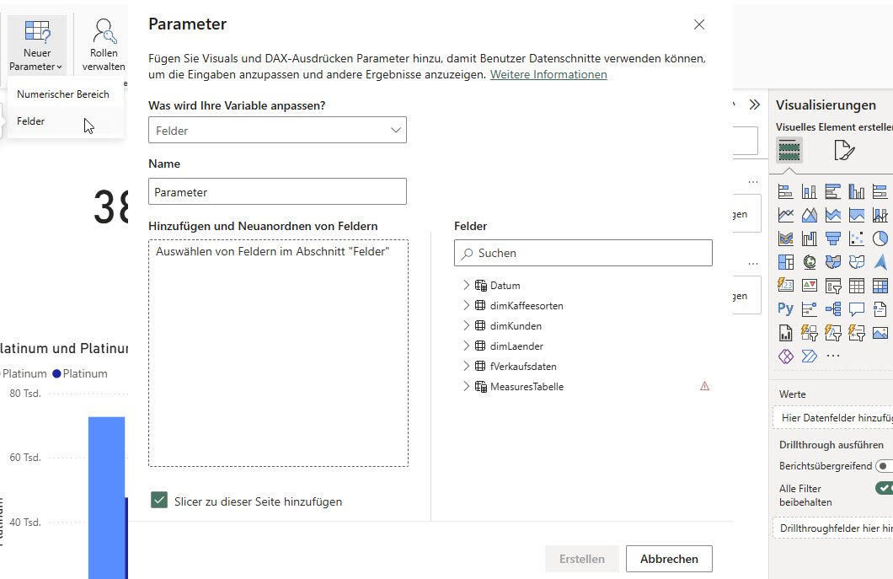Viewport: 893px width, 579px height.
Task: Turn off Alle Filter beibehalten toggle
Action: pos(884,488)
